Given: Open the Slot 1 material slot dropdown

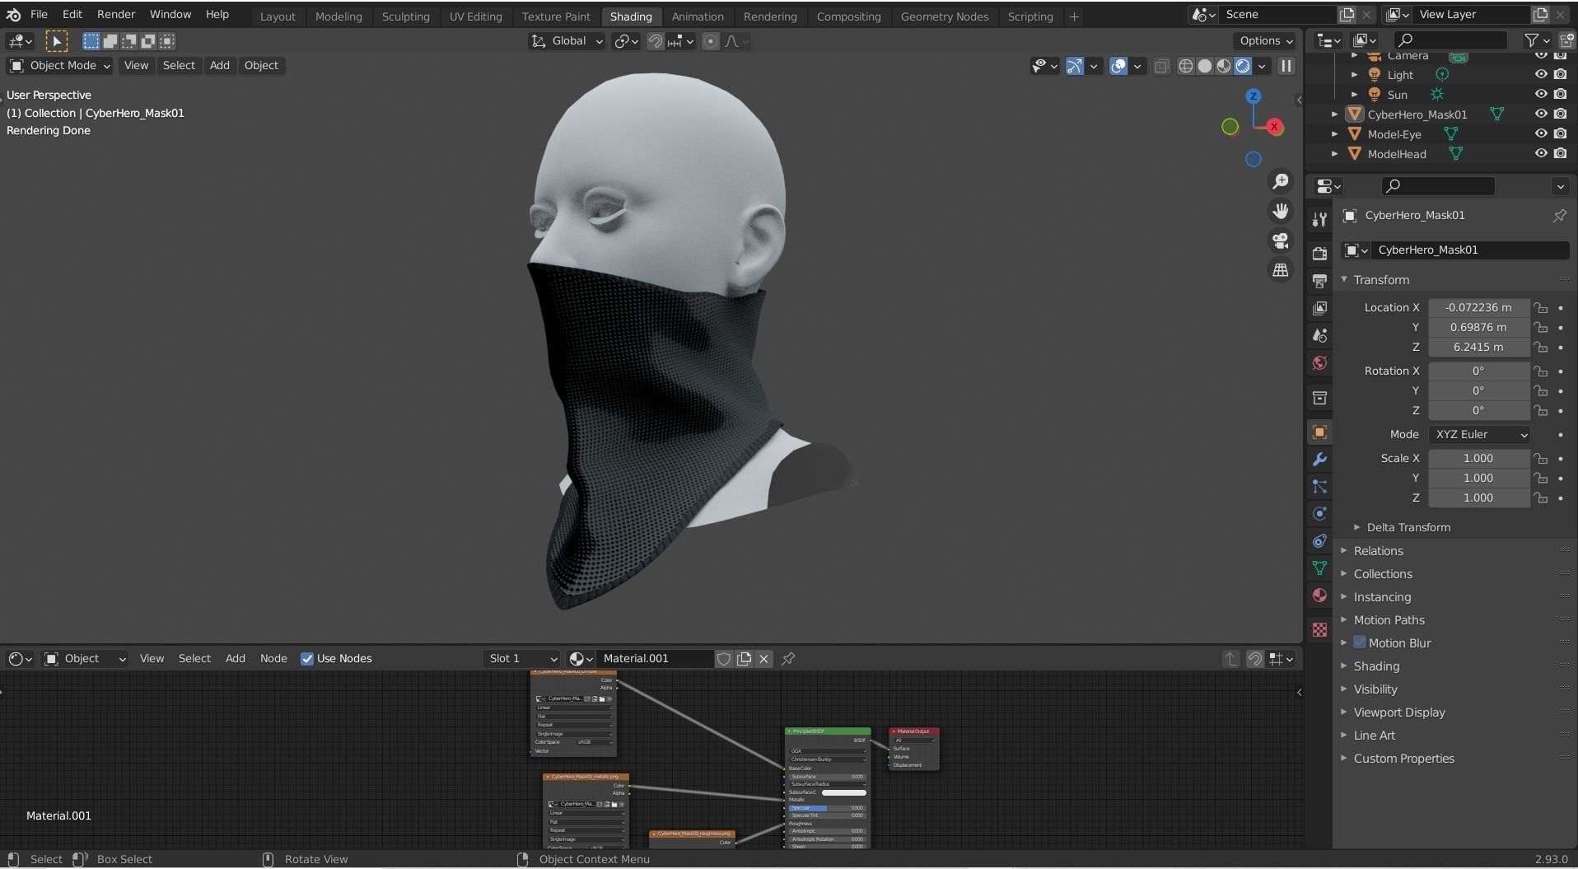Looking at the screenshot, I should click(x=521, y=658).
